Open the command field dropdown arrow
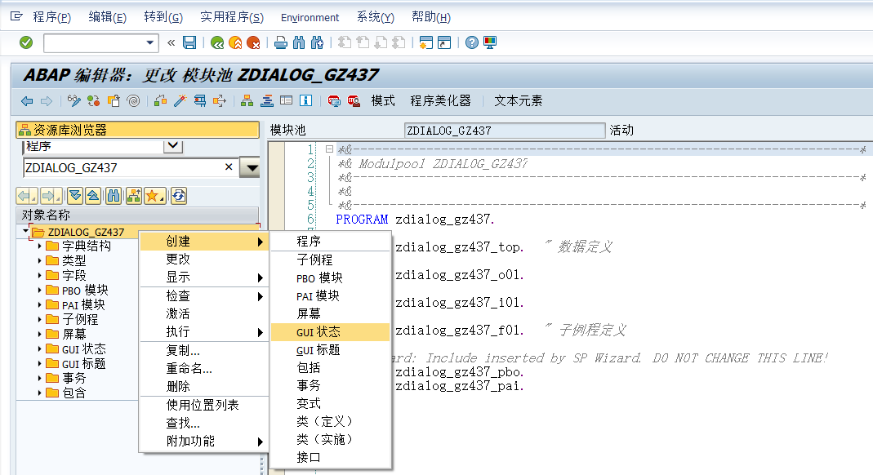This screenshot has height=475, width=873. 149,42
